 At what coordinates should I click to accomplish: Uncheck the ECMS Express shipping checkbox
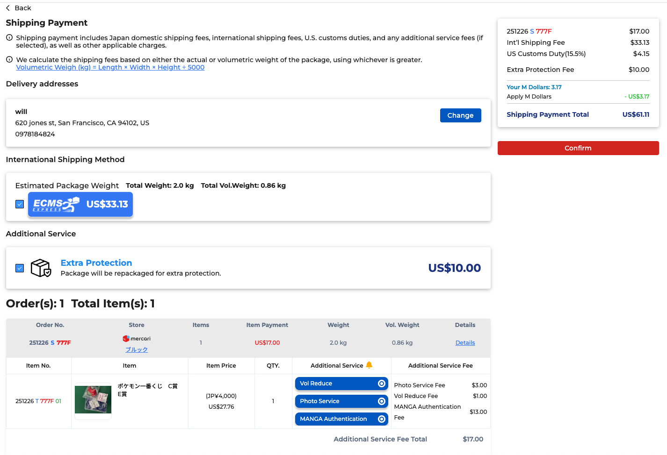tap(20, 204)
